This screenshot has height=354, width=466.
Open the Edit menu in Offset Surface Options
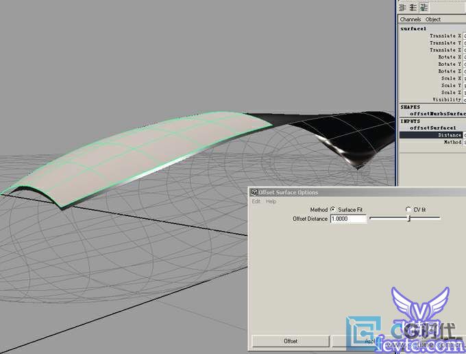[256, 202]
